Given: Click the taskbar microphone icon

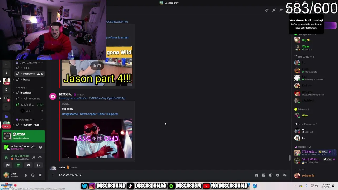Looking at the screenshot, I should point(306,186).
